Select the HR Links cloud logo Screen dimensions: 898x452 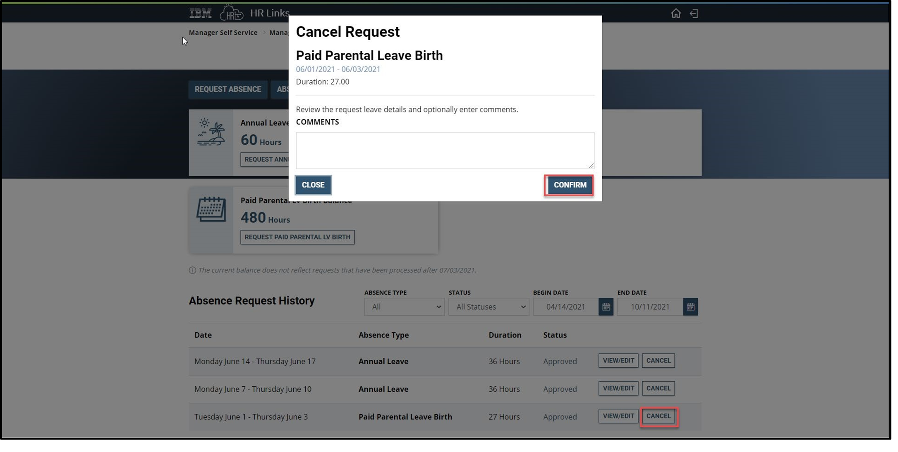click(x=232, y=12)
